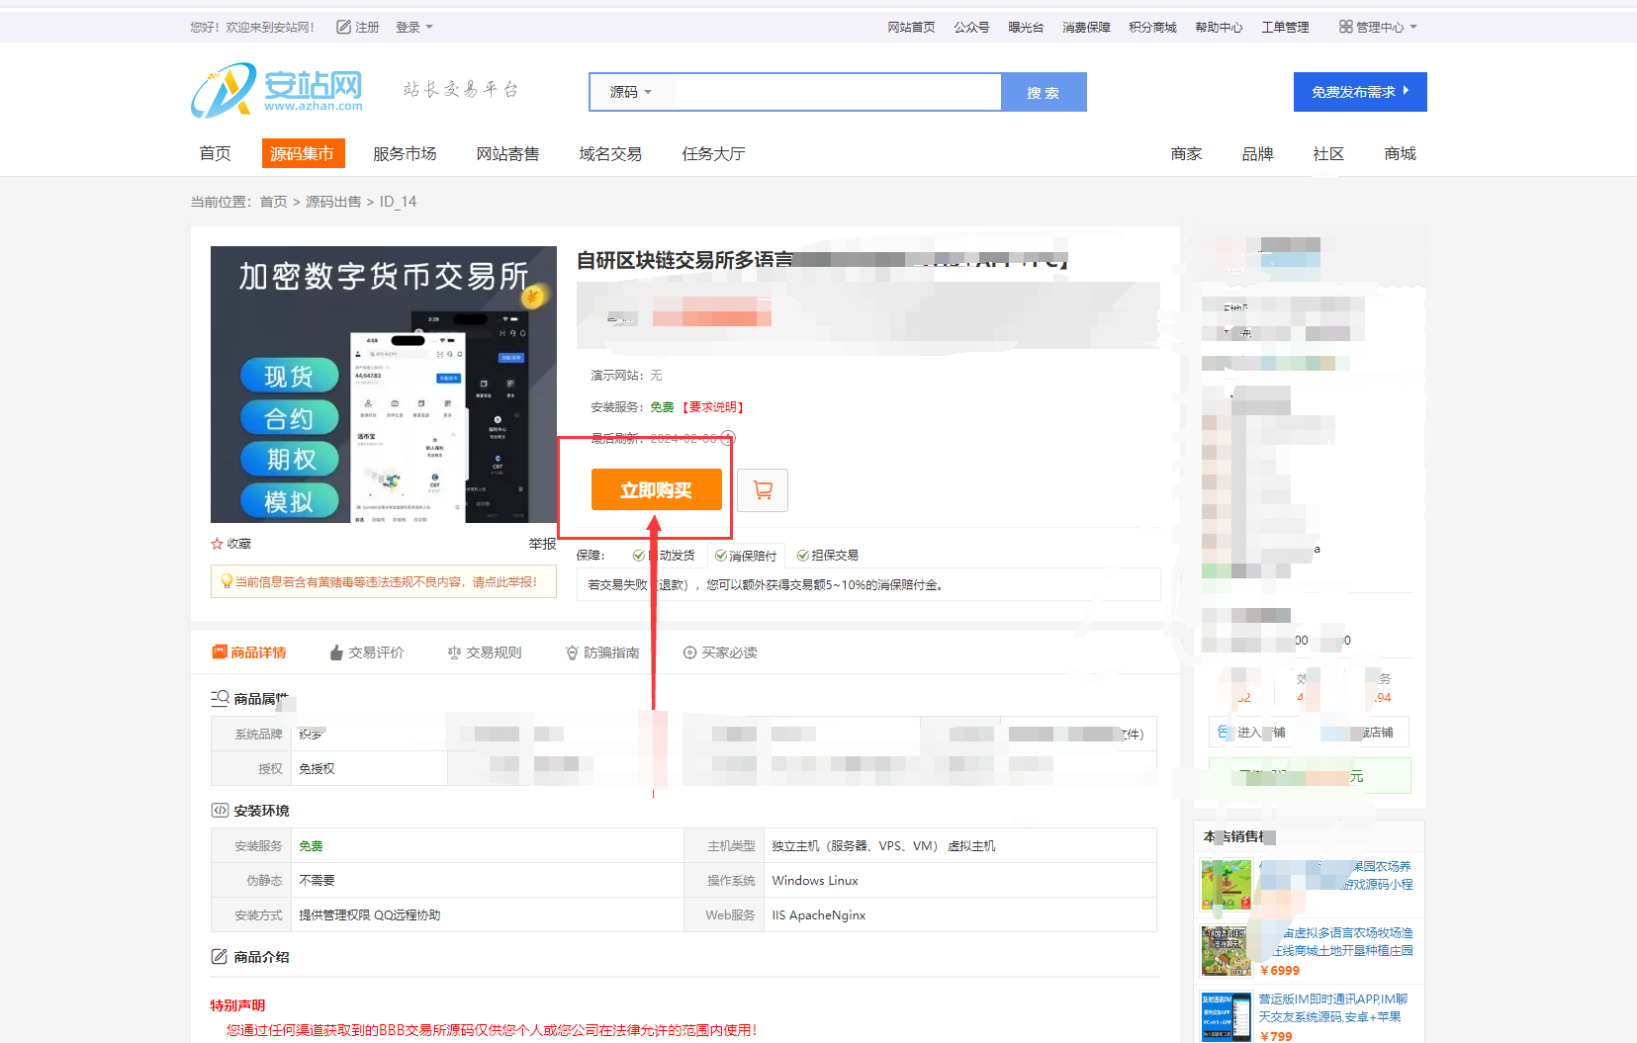Expand the 管理中心 dropdown
This screenshot has width=1637, height=1043.
tap(1378, 27)
